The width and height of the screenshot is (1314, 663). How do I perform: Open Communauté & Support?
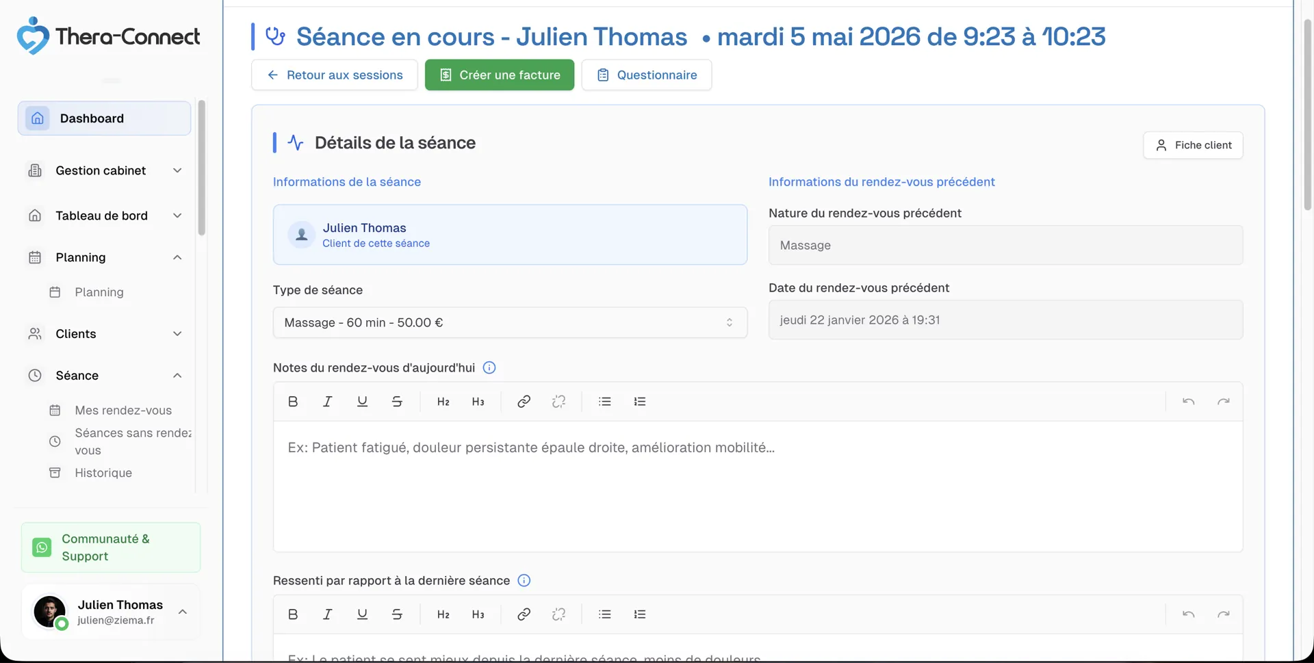pos(111,547)
